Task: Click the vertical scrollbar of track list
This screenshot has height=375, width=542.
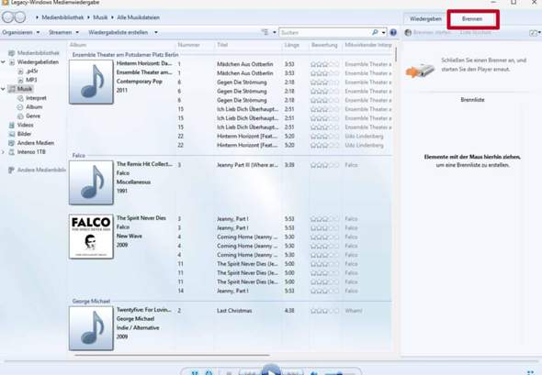Action: click(x=396, y=54)
